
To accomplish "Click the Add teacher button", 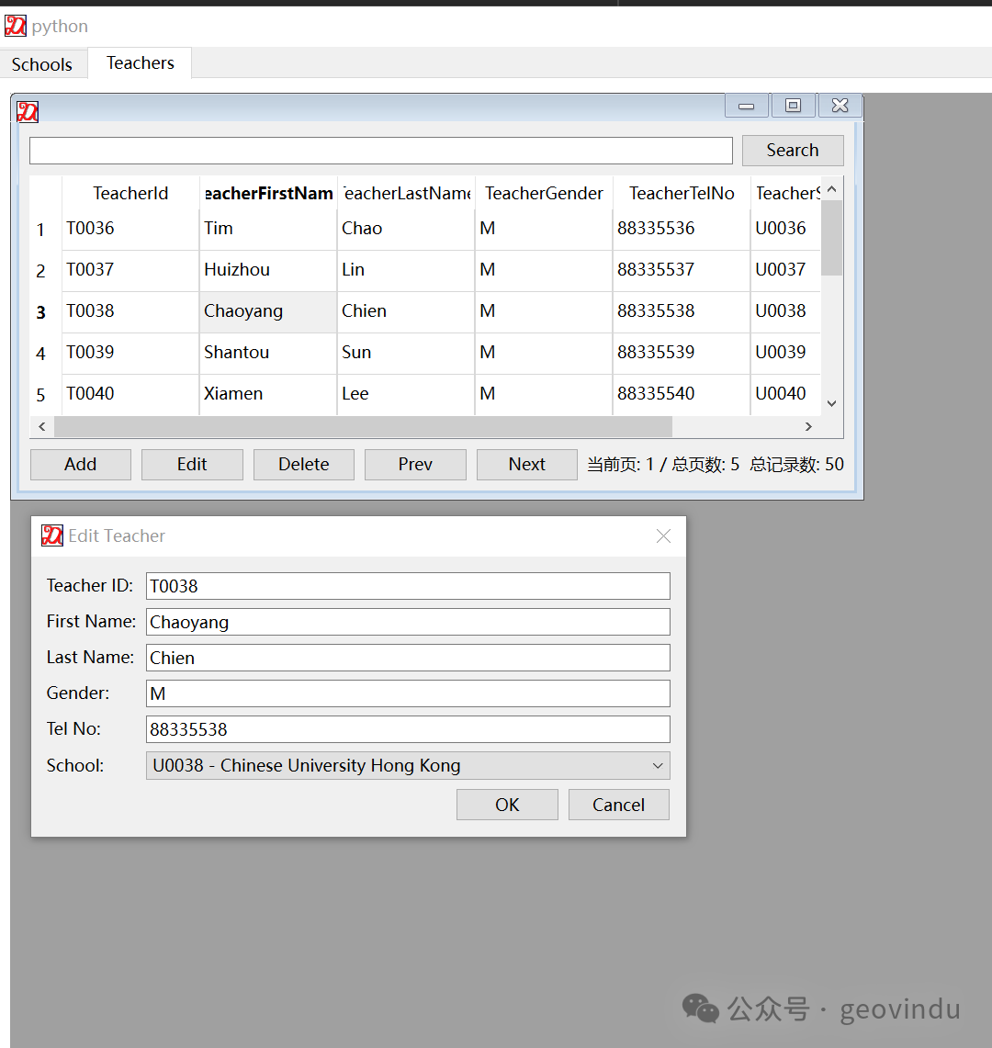I will [x=80, y=464].
